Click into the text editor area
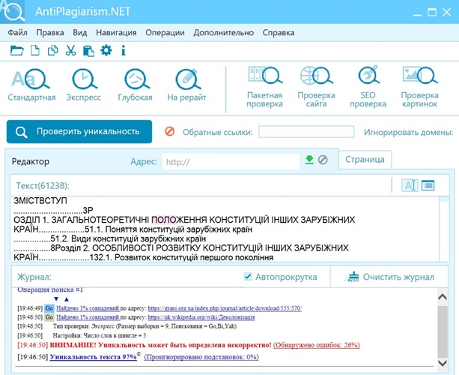The width and height of the screenshot is (459, 375). (x=225, y=229)
